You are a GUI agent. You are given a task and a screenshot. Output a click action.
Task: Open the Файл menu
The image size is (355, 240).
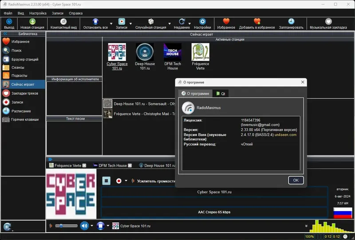8,13
